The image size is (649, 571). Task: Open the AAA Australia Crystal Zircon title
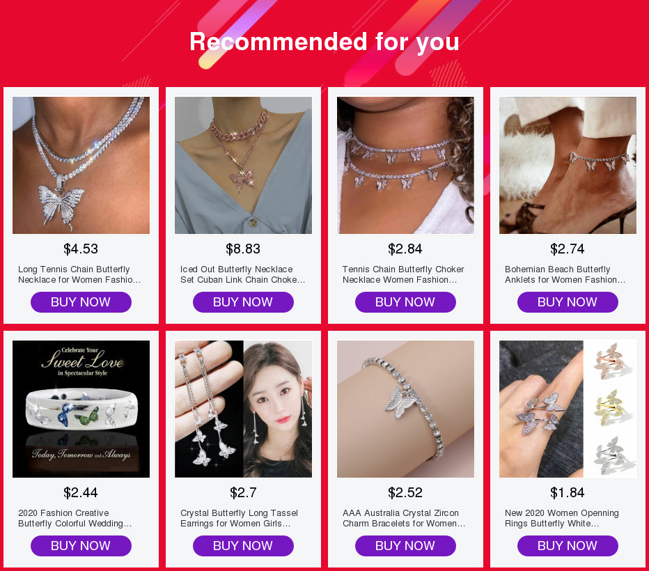tap(404, 518)
